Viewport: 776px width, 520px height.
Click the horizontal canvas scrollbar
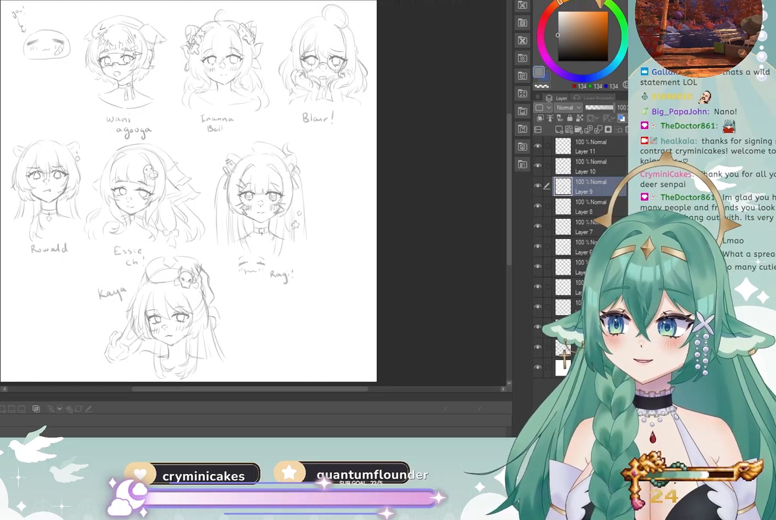pos(249,389)
